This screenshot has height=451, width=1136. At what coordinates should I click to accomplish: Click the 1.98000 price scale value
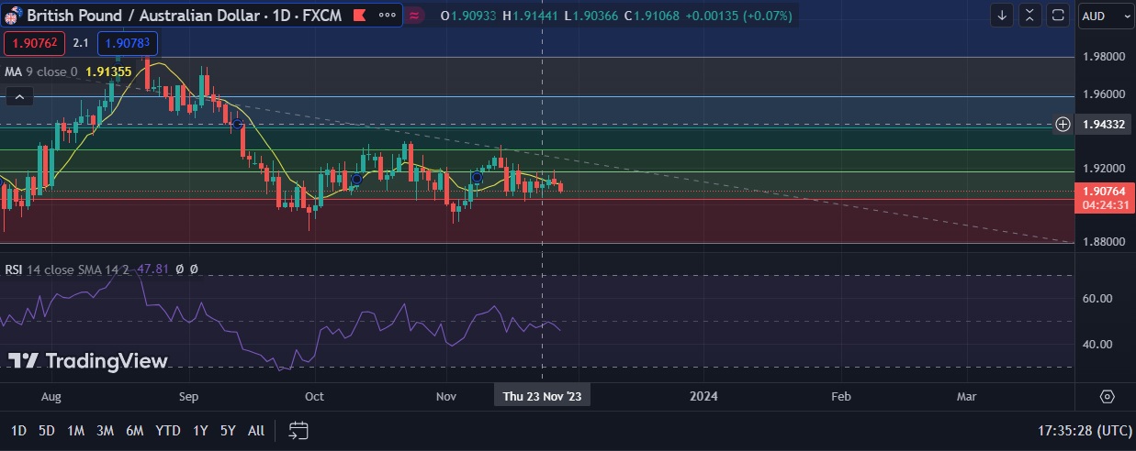1104,57
